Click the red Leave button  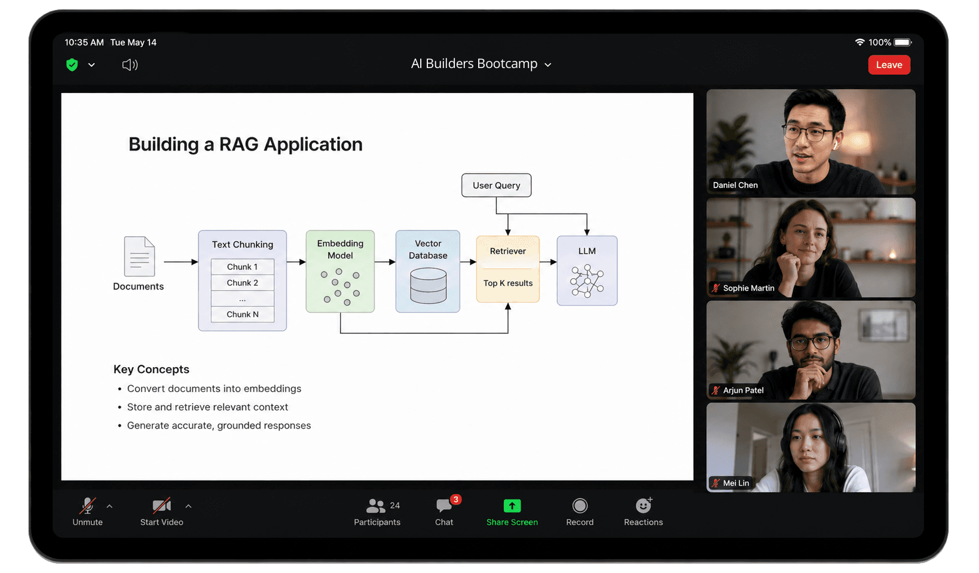tap(889, 65)
